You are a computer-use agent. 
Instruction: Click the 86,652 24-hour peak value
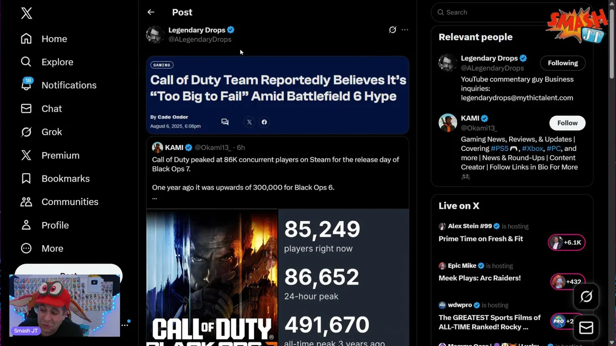click(321, 277)
